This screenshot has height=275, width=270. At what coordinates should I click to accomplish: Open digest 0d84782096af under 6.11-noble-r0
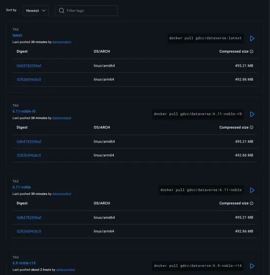(x=29, y=142)
